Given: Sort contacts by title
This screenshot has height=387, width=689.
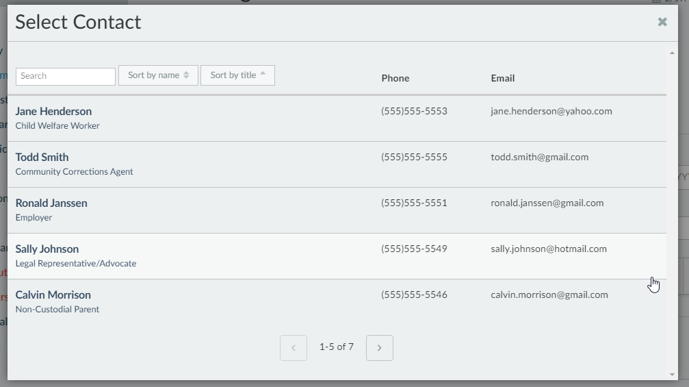Looking at the screenshot, I should point(237,75).
